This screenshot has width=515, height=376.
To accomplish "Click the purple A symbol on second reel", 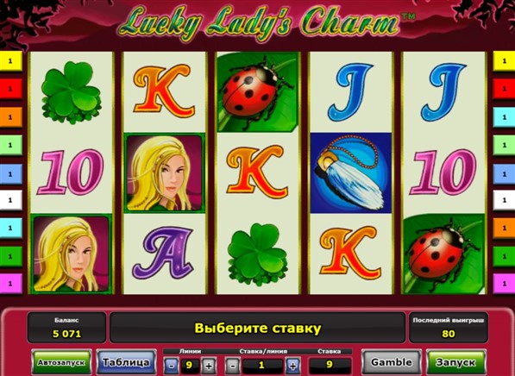I will coord(163,253).
